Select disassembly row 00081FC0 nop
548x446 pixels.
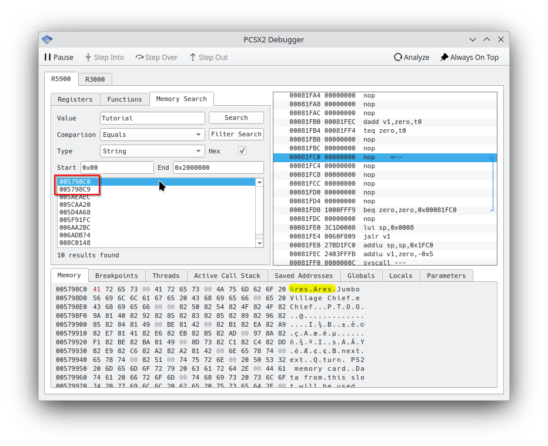coord(385,157)
